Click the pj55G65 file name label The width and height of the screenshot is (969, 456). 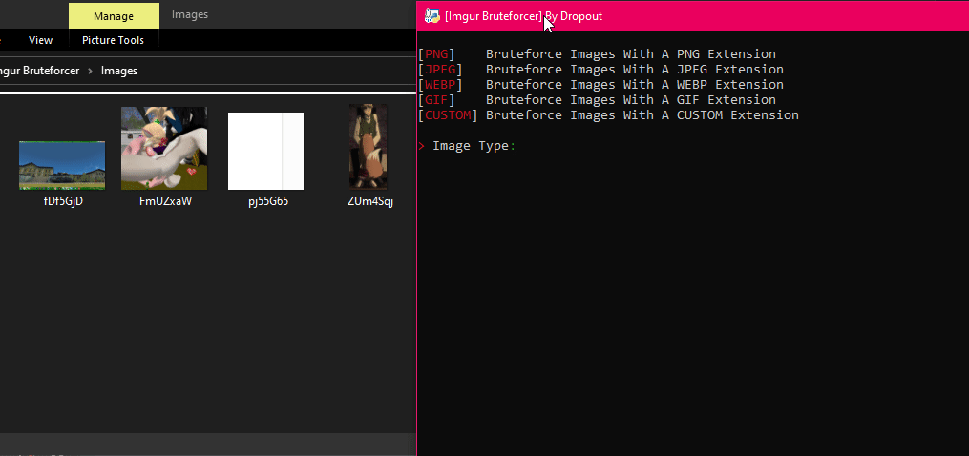coord(267,201)
